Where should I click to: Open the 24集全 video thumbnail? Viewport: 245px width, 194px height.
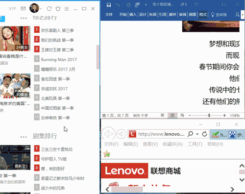coord(15,39)
